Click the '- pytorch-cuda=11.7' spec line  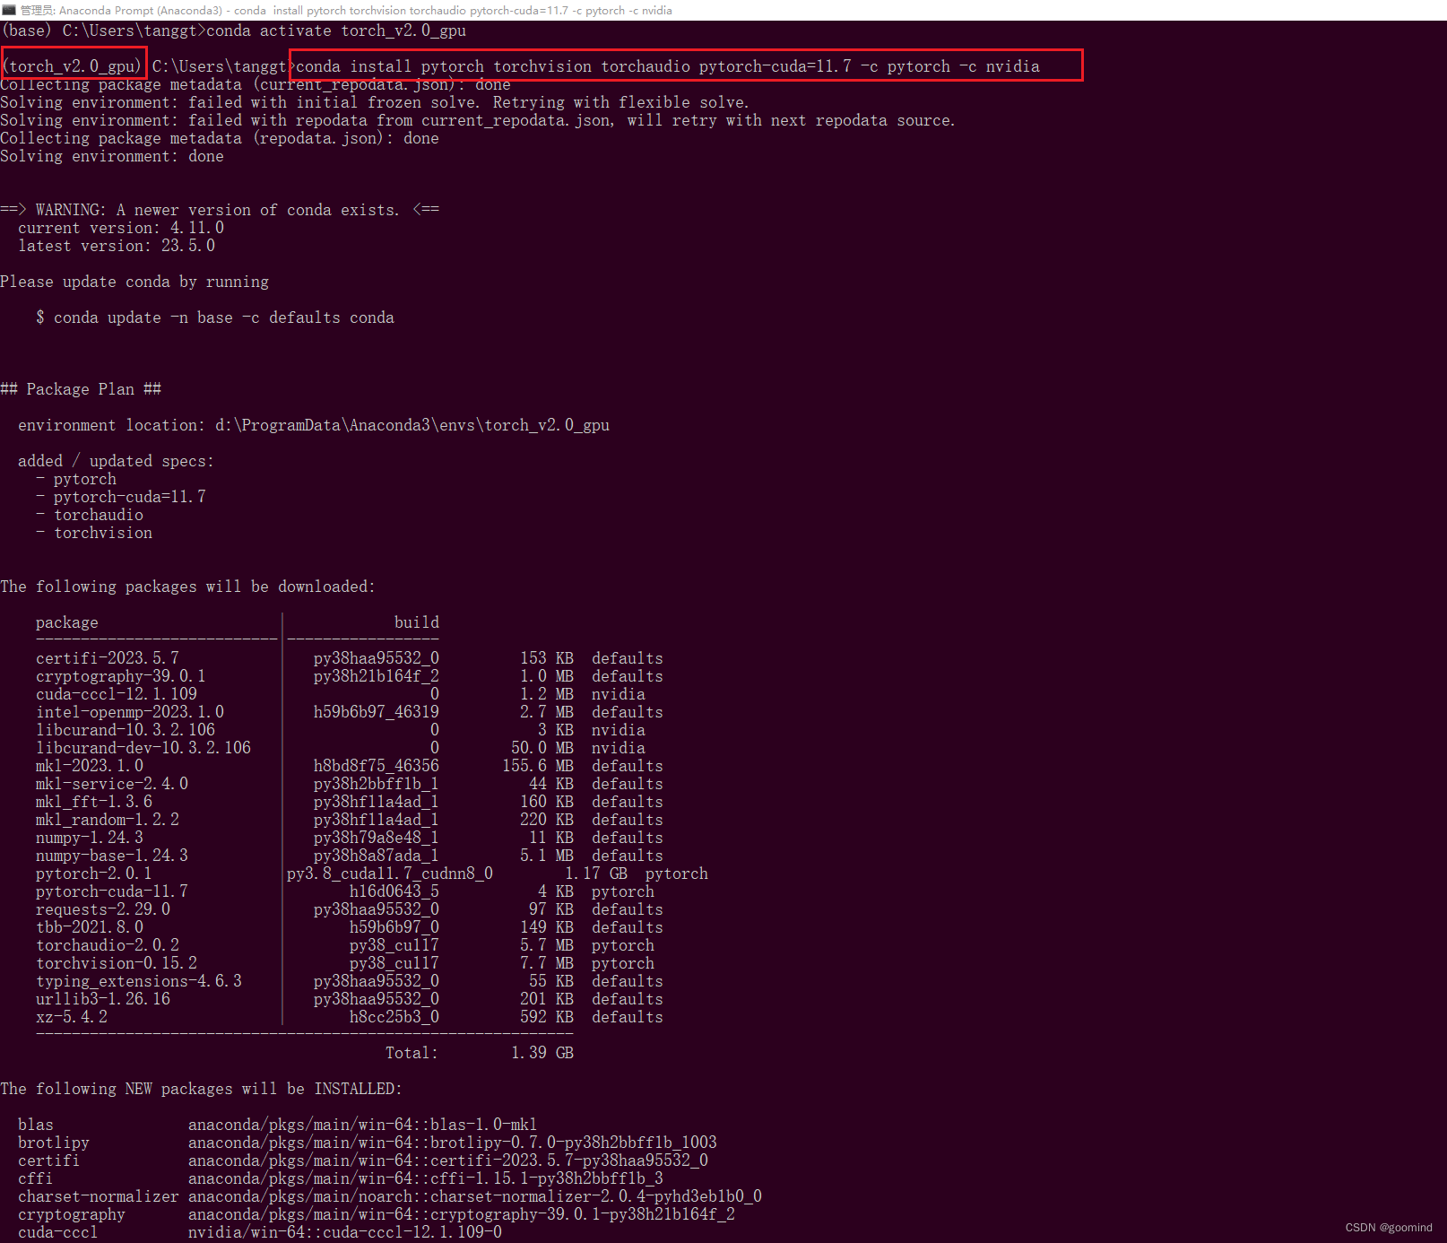click(x=121, y=497)
